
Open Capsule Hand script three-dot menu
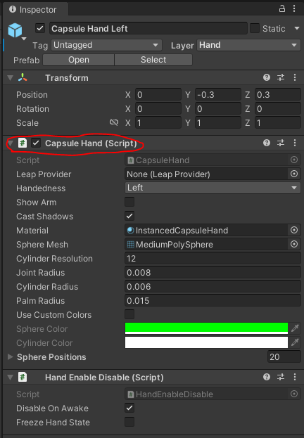tap(295, 143)
